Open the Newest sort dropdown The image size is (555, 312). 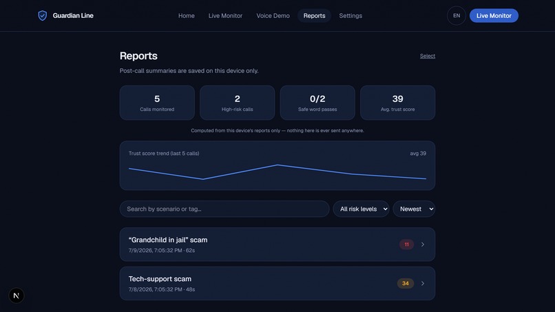pos(414,209)
